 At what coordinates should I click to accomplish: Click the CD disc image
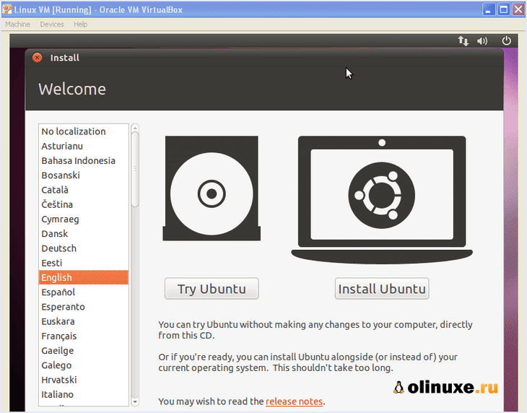click(212, 188)
